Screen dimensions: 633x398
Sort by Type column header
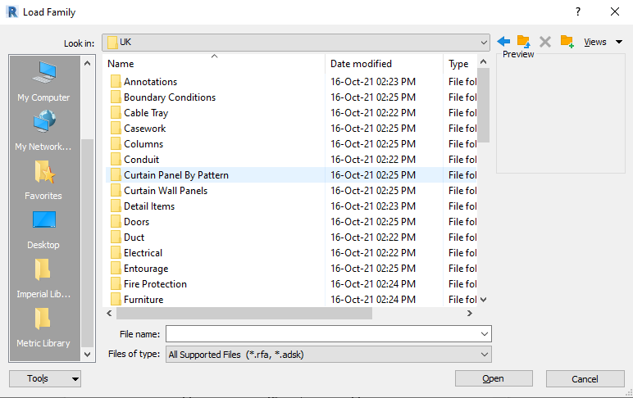(460, 64)
